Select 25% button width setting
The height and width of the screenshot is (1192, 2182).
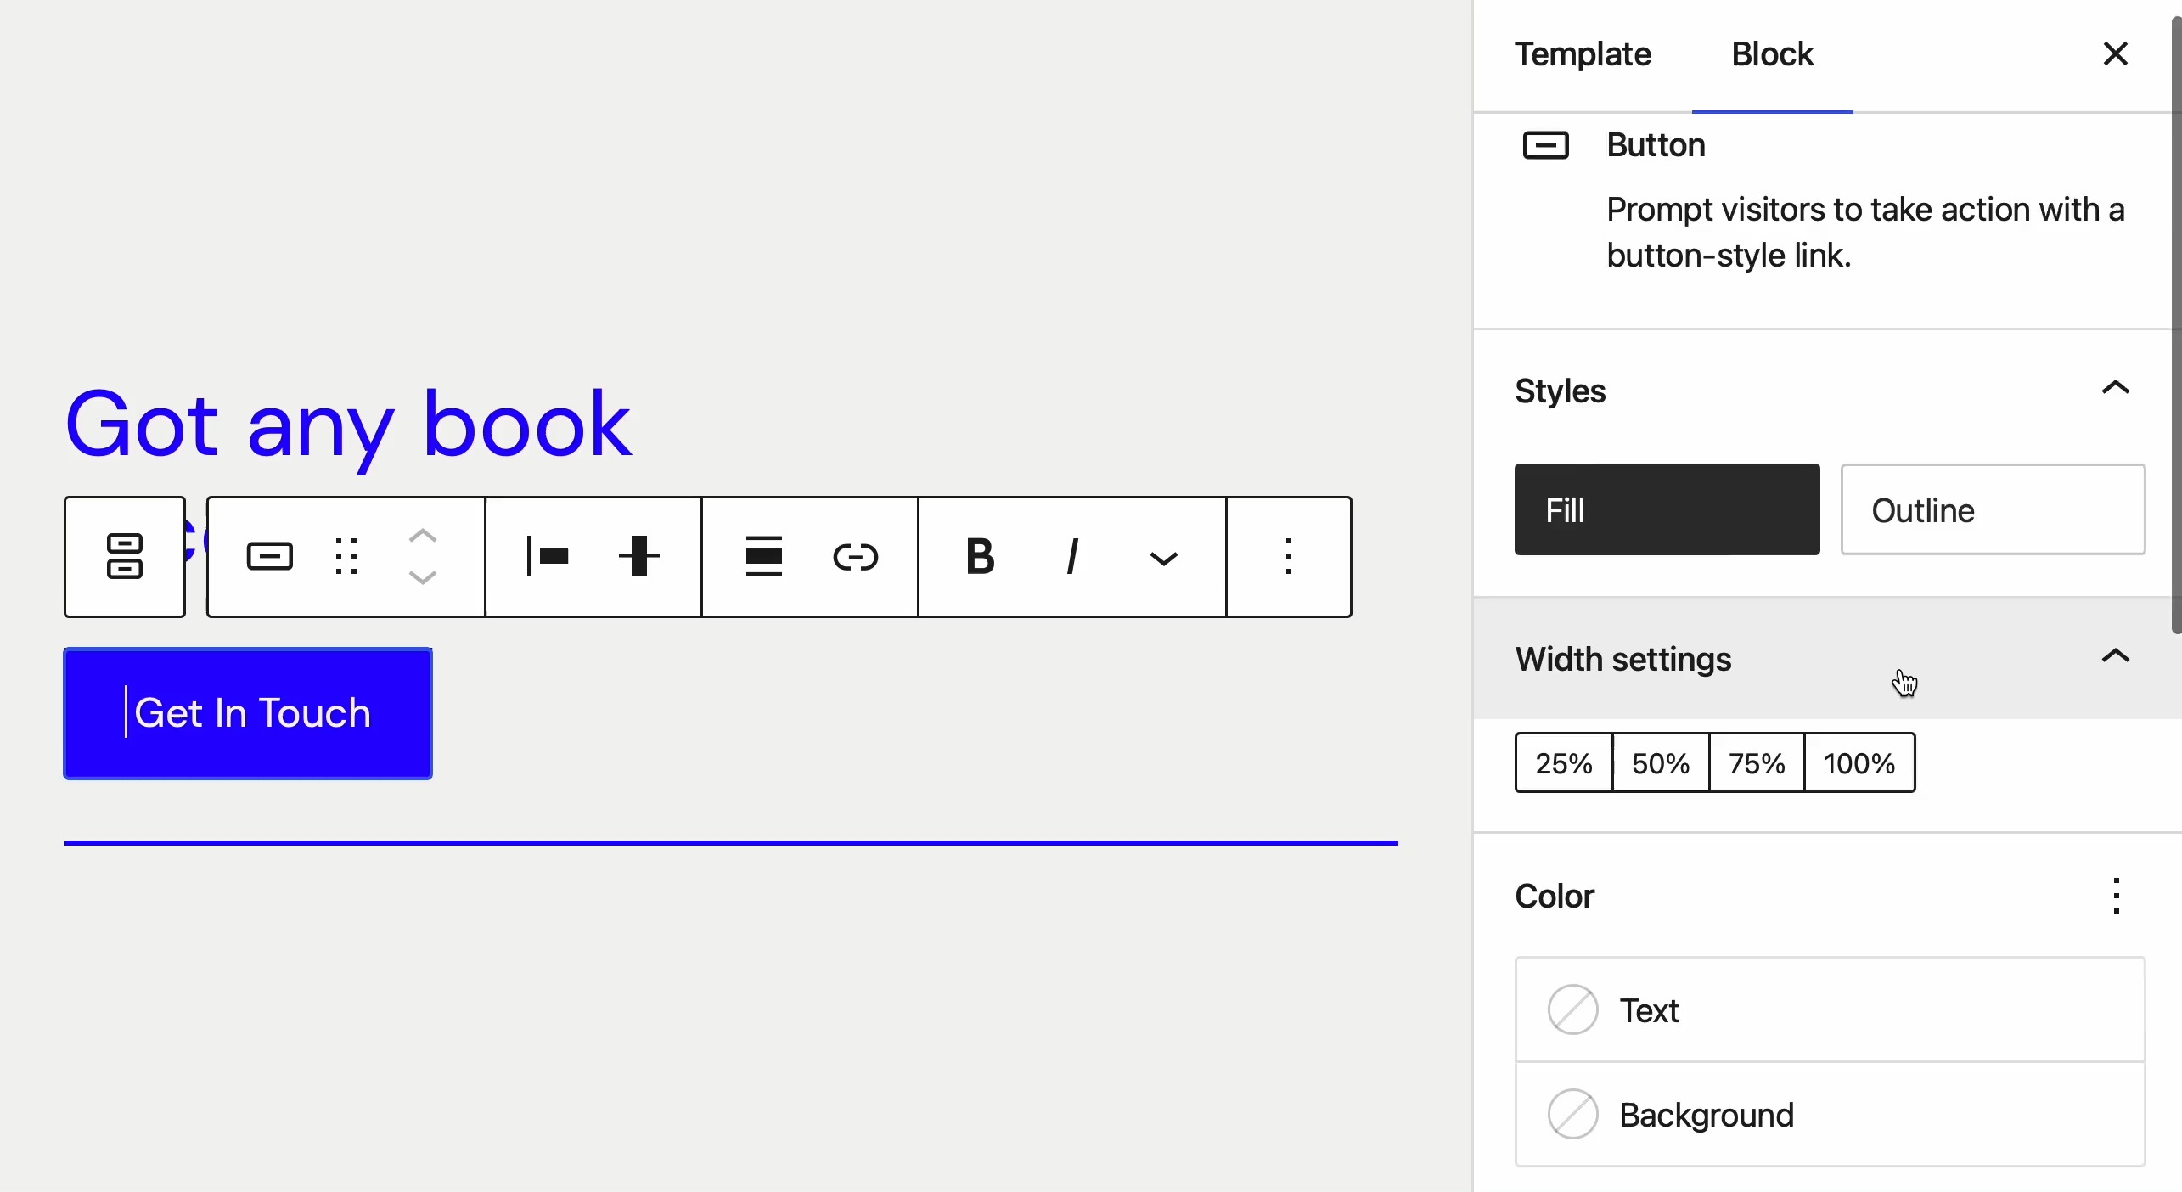(x=1563, y=763)
